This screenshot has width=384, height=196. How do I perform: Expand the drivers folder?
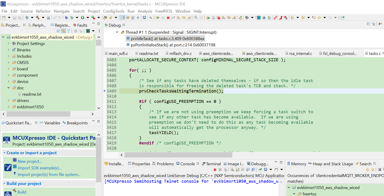(x=8, y=101)
